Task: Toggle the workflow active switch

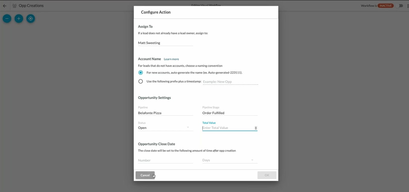Action: 400,6
